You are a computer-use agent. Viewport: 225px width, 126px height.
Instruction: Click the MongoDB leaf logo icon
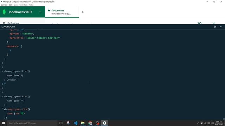point(4,12)
